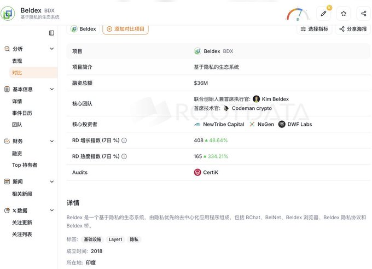Viewport: 372px width, 269px height.
Task: Click the share icon in the header
Action: click(363, 13)
